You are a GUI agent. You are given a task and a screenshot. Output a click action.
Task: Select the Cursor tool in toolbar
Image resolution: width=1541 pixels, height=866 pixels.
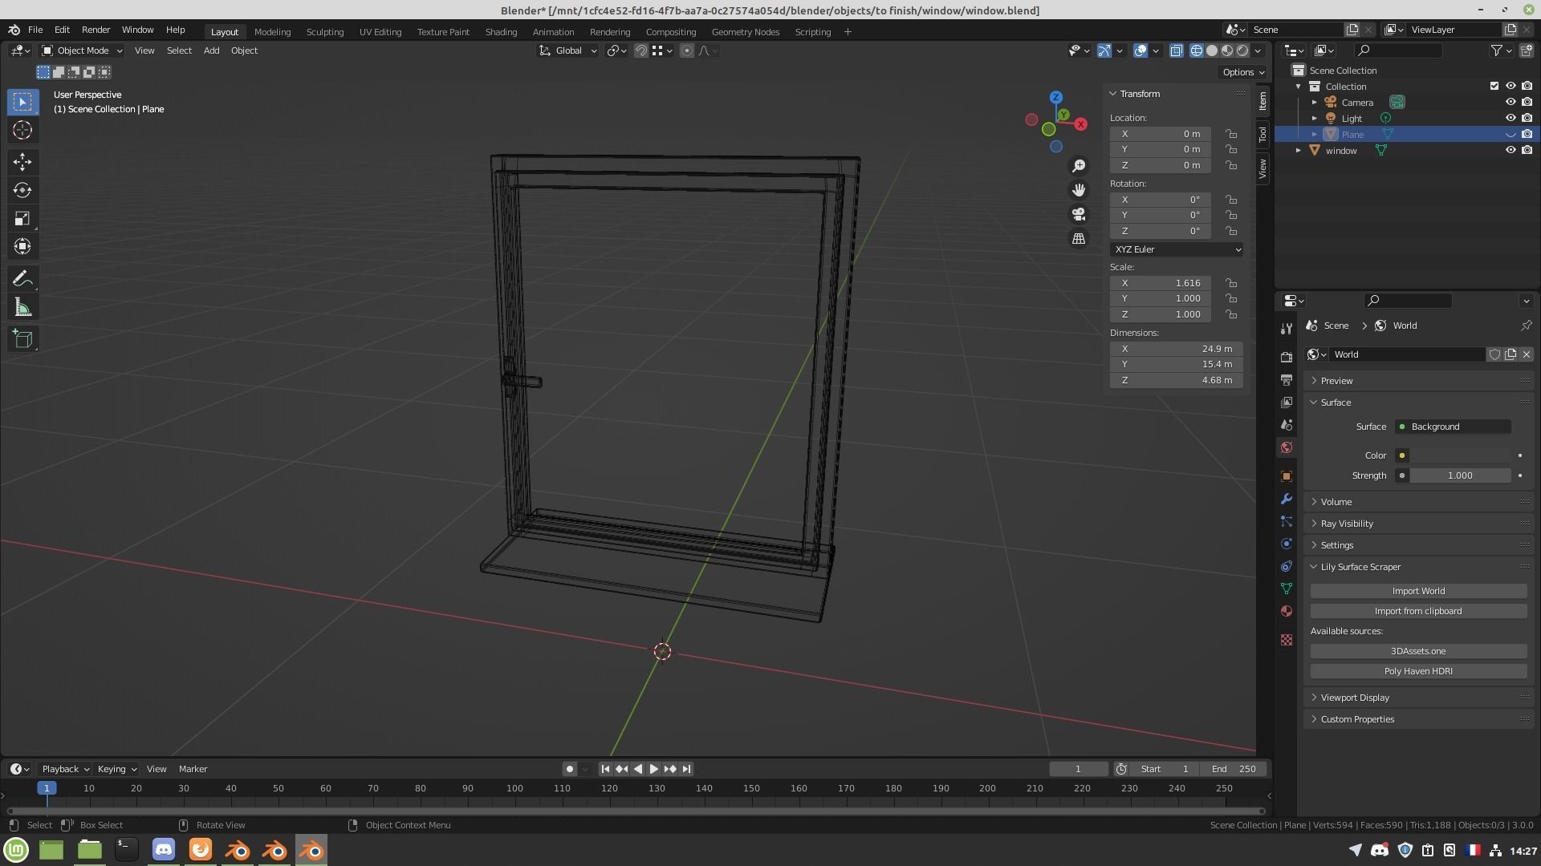coord(22,130)
